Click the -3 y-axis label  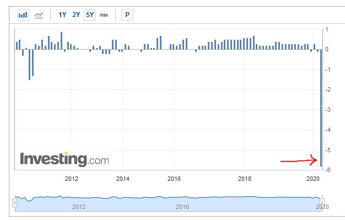[328, 110]
